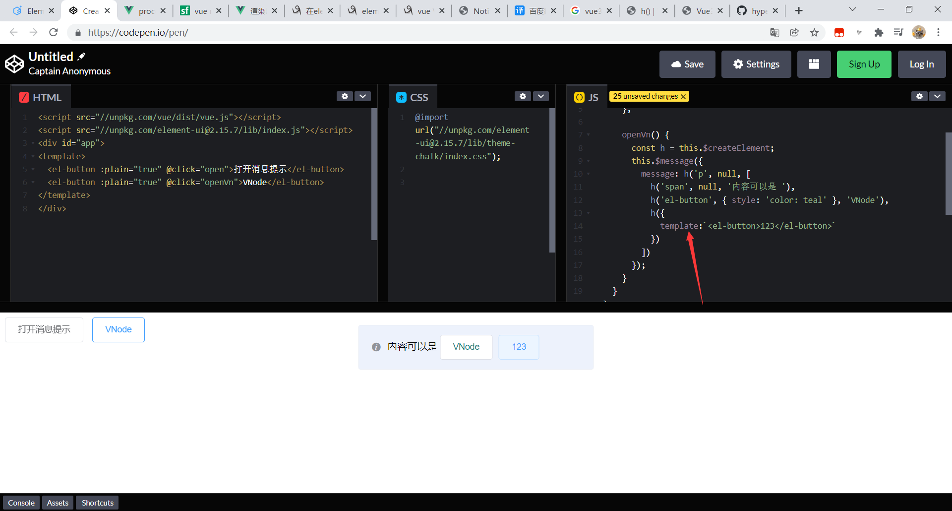Click VNode button in preview
This screenshot has width=952, height=511.
pos(119,330)
